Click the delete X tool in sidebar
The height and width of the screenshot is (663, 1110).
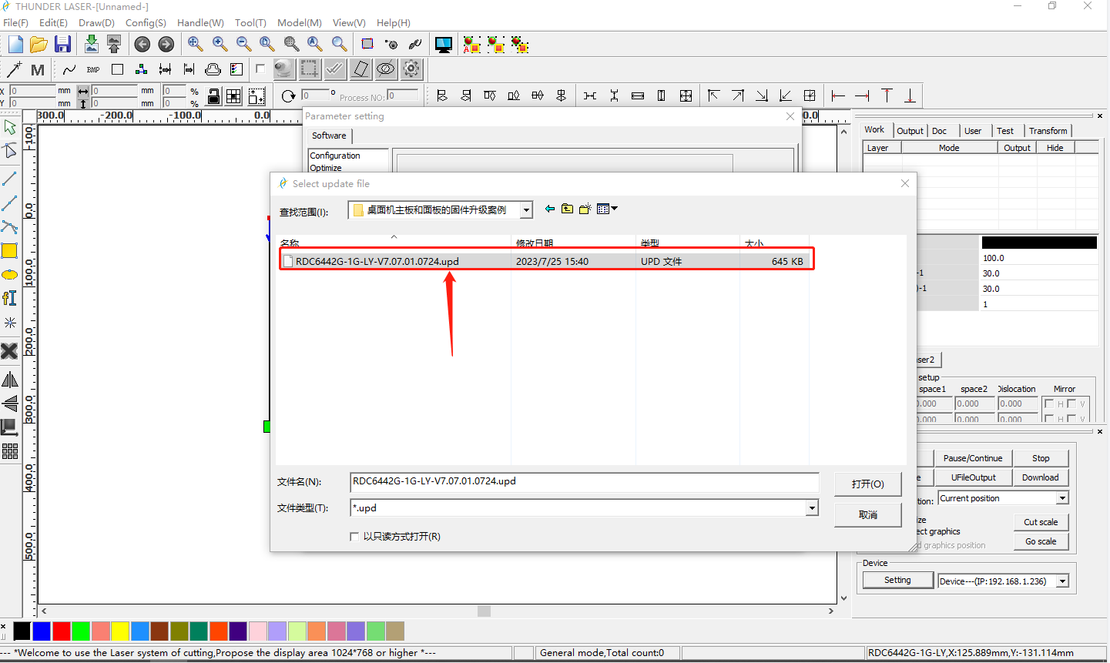(9, 351)
